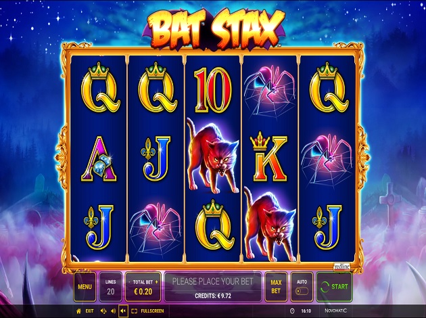This screenshot has width=426, height=318.
Task: Click the EXIT label
Action: (x=89, y=311)
